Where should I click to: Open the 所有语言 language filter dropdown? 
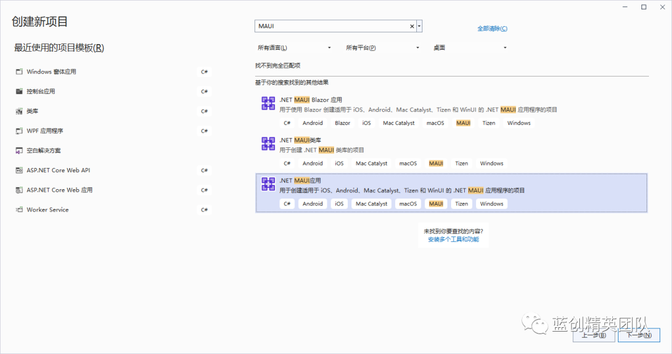click(x=294, y=47)
